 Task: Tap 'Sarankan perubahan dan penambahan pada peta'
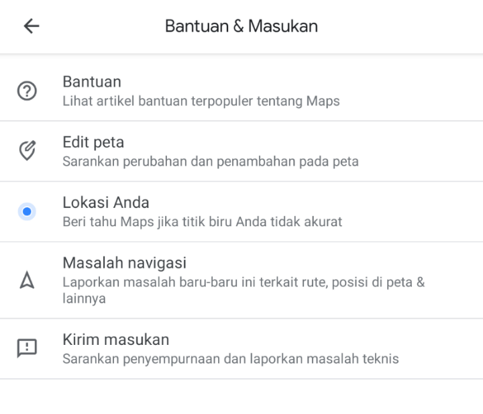point(211,162)
